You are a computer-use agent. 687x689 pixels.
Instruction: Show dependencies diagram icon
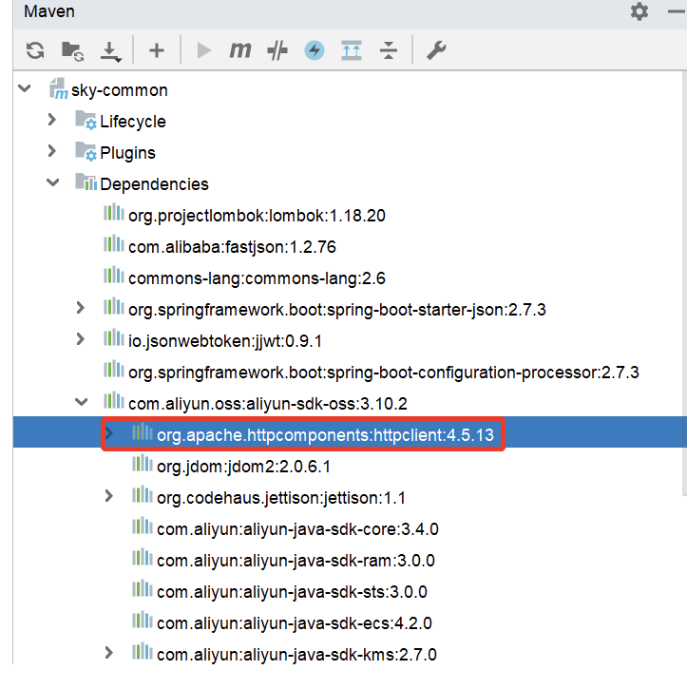tap(352, 50)
